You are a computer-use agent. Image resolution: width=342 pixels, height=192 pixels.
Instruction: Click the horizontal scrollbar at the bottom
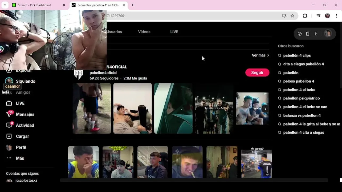point(194,180)
